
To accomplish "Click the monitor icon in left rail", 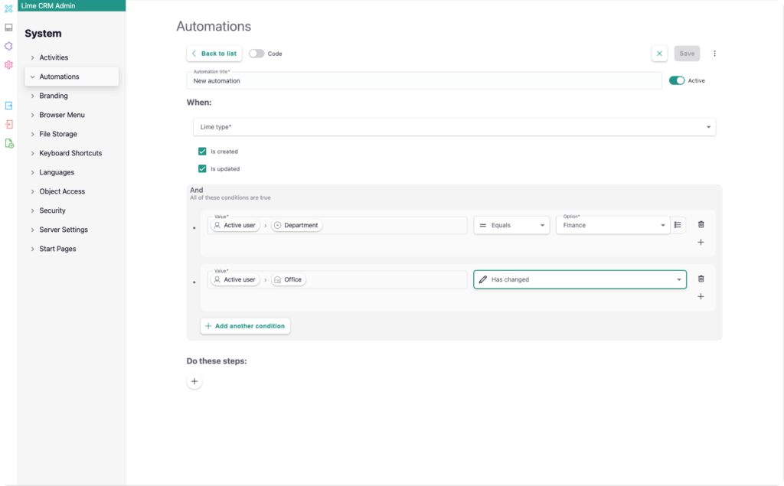I will [8, 28].
